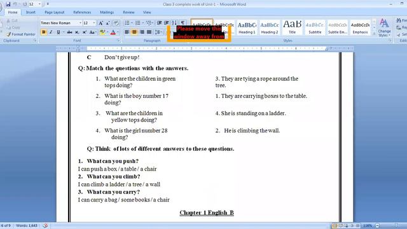Image resolution: width=407 pixels, height=229 pixels.
Task: Decrease paragraph indent
Action: [160, 23]
